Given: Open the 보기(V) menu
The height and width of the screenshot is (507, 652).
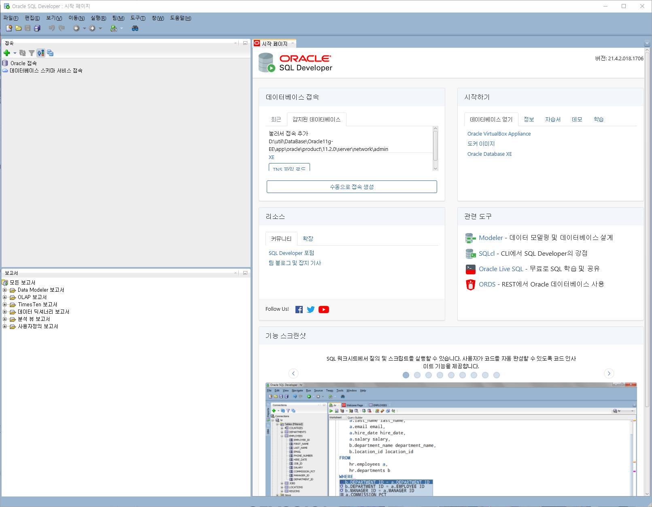Looking at the screenshot, I should (54, 18).
